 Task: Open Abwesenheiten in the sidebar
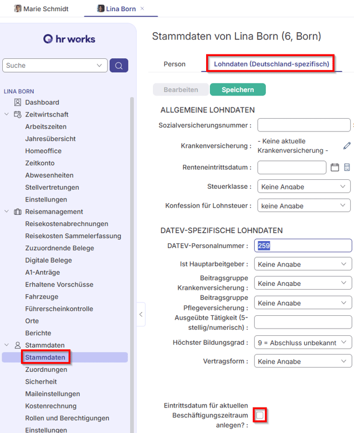coord(49,175)
